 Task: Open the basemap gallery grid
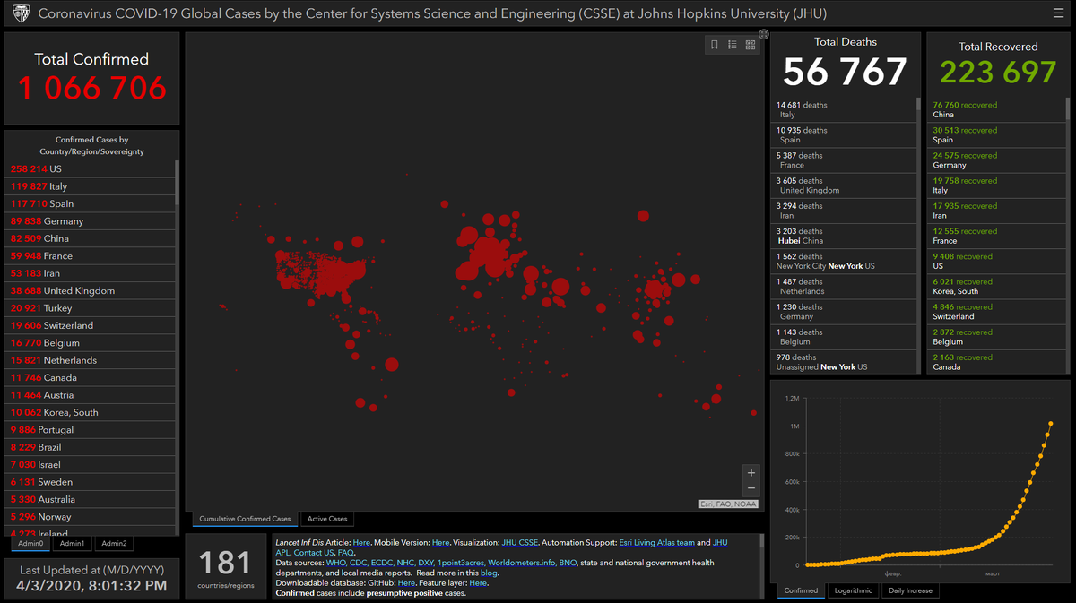(751, 45)
